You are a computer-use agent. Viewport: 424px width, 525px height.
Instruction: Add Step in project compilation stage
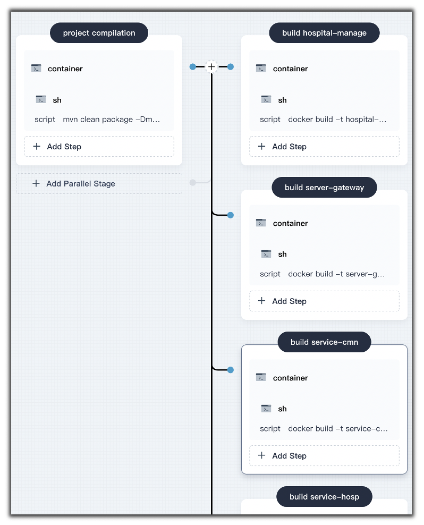point(99,146)
